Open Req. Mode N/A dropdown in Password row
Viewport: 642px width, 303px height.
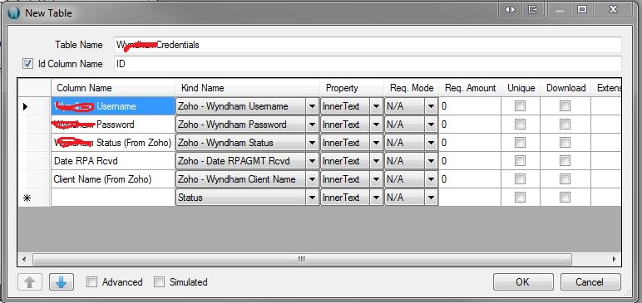pos(431,125)
